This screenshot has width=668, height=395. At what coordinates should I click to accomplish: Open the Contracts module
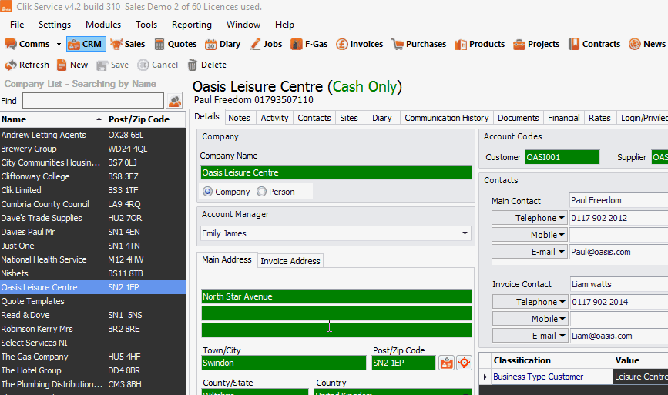pos(594,44)
